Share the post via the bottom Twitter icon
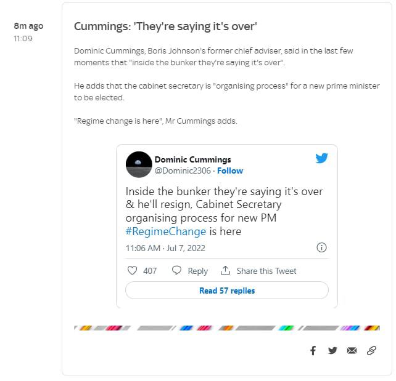Viewport: 396px width, 381px height. tap(332, 350)
